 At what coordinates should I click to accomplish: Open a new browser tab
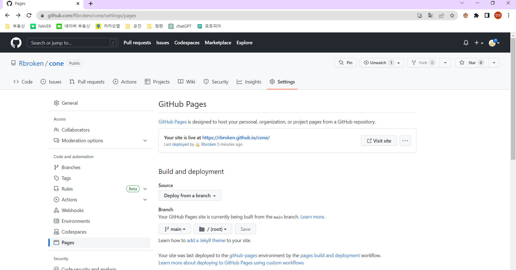pyautogui.click(x=91, y=3)
